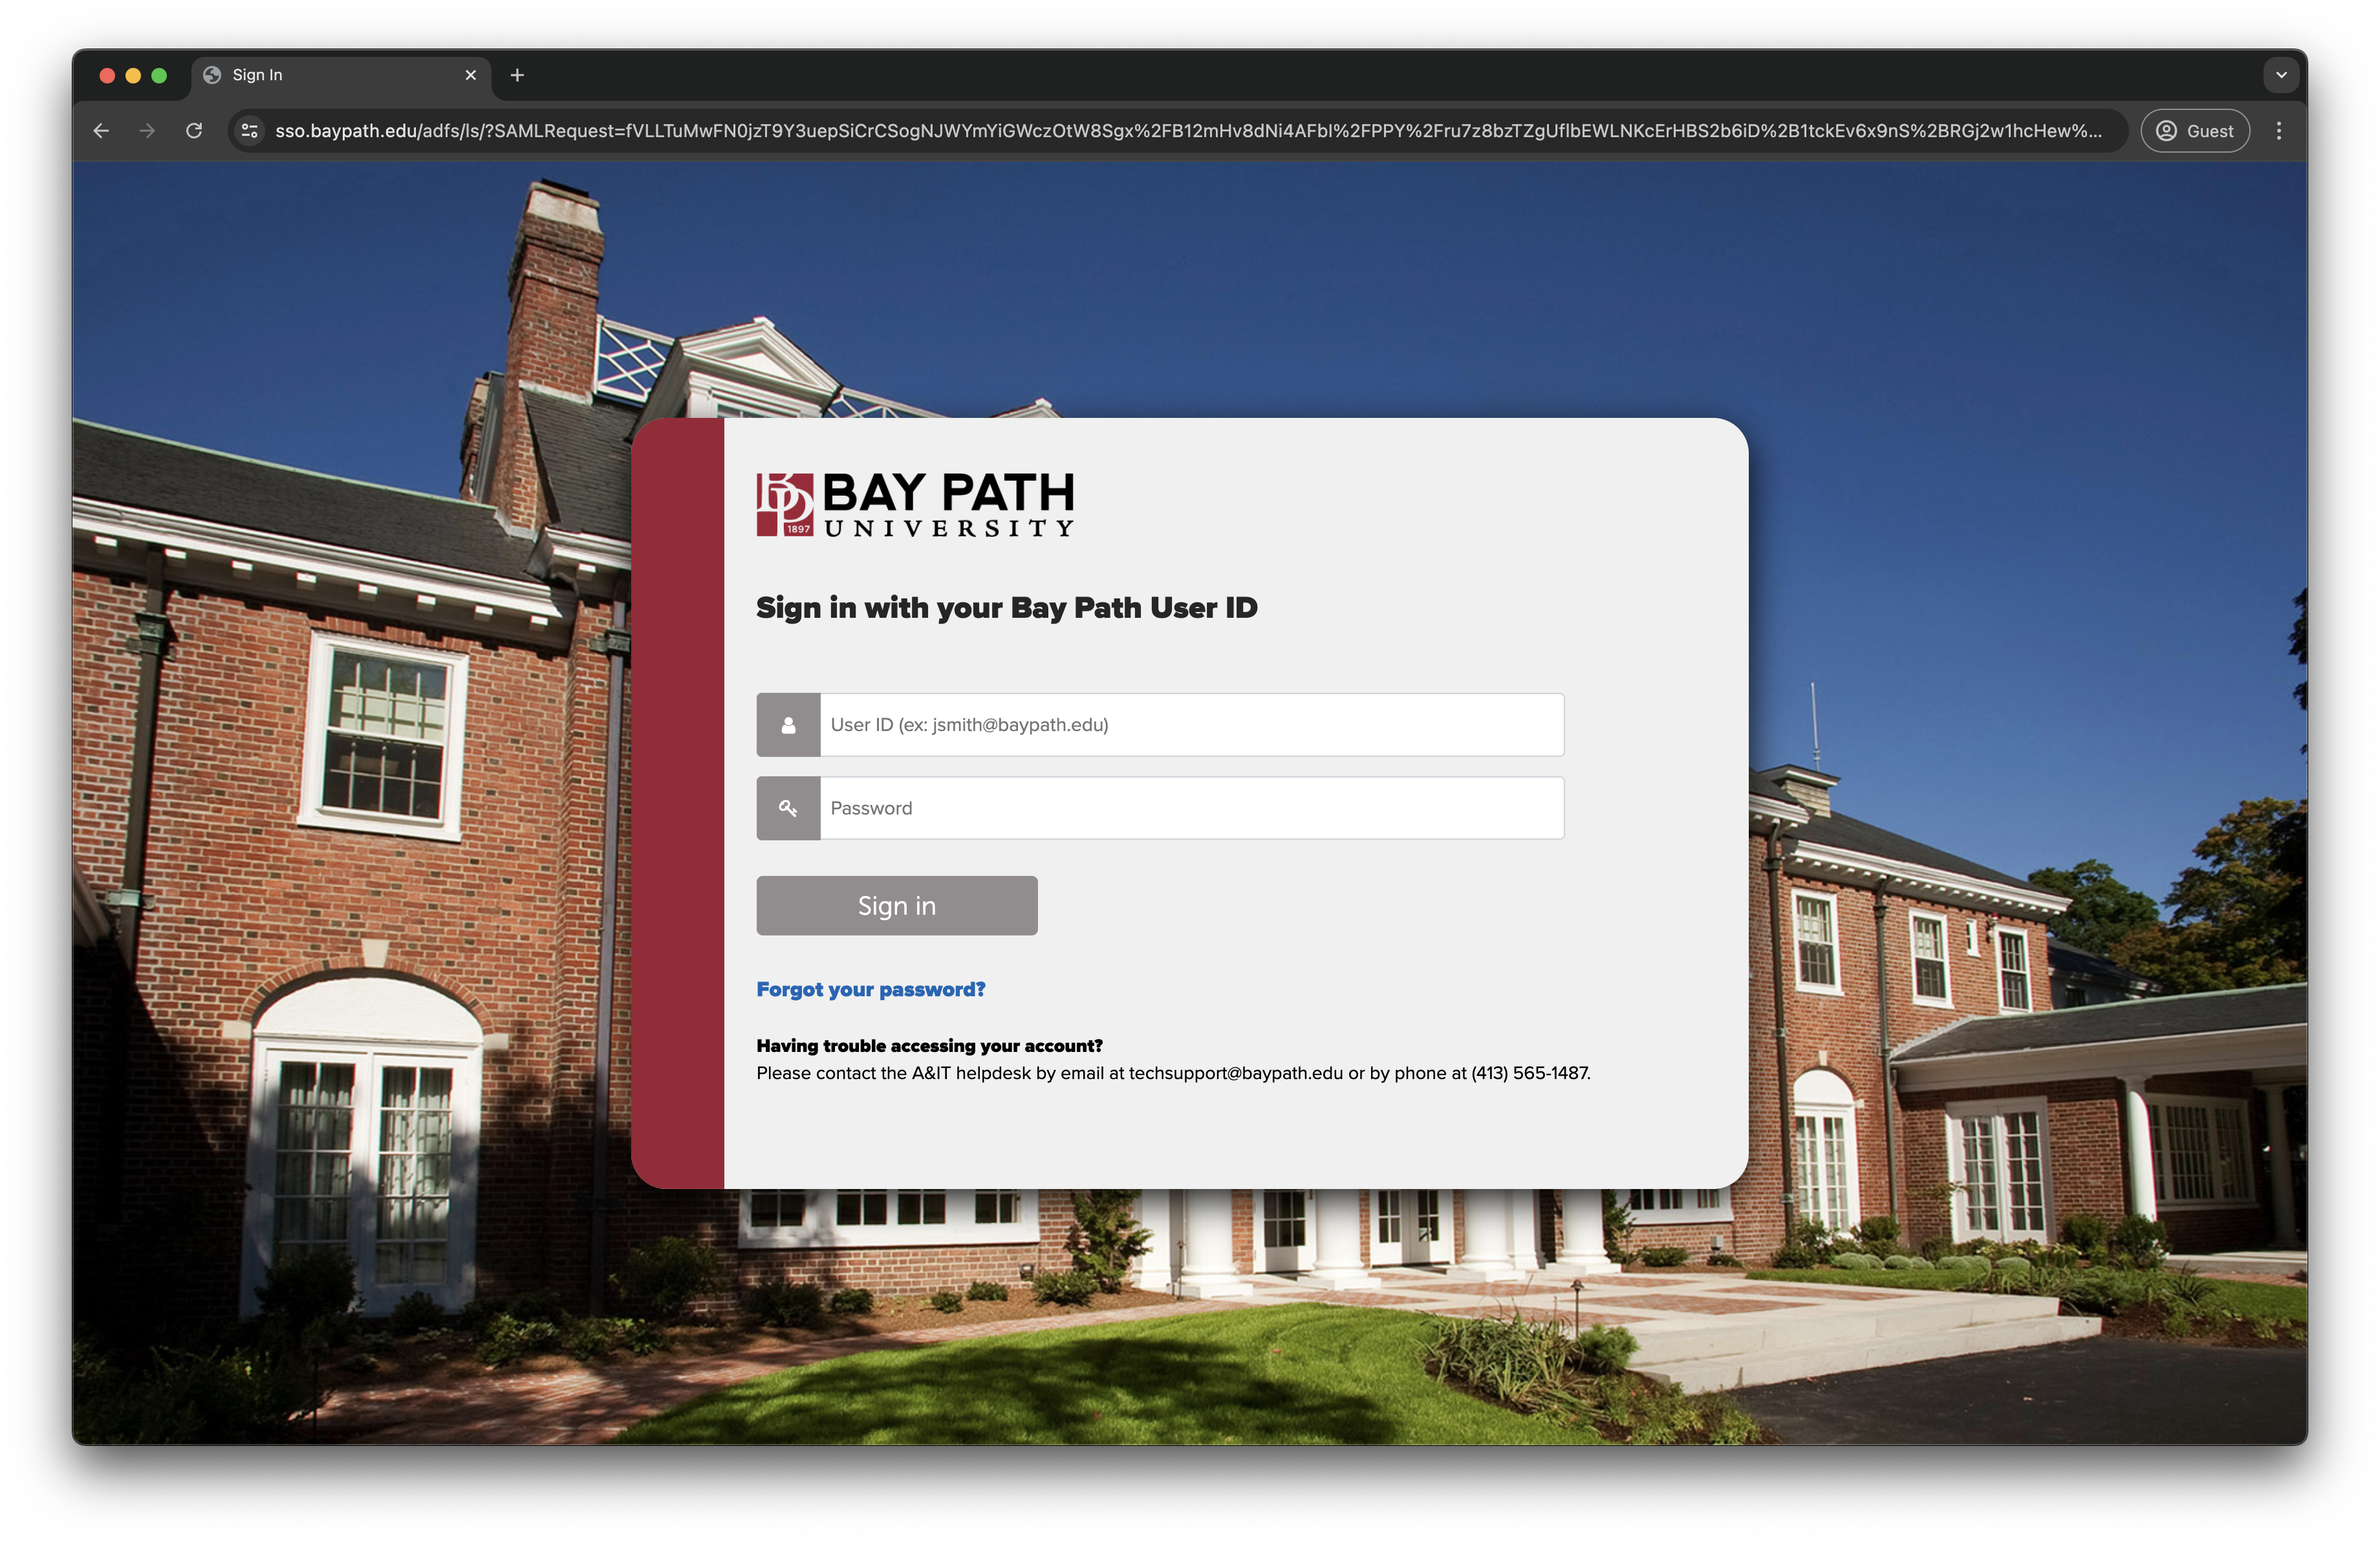The width and height of the screenshot is (2380, 1541).
Task: Open site information icon in address bar
Action: (x=250, y=131)
